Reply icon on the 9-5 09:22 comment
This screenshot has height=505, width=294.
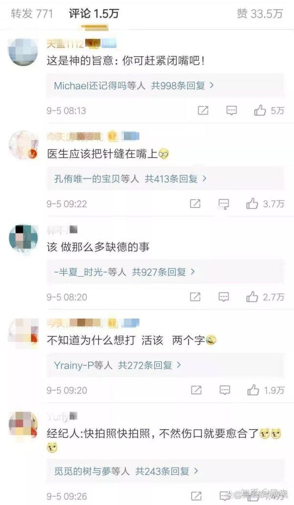pyautogui.click(x=224, y=204)
